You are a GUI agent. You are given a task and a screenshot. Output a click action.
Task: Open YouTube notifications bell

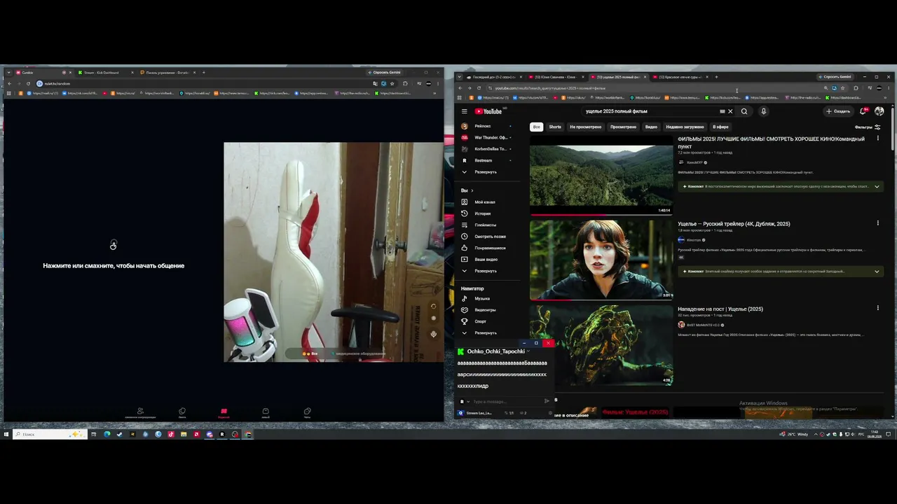coord(863,111)
